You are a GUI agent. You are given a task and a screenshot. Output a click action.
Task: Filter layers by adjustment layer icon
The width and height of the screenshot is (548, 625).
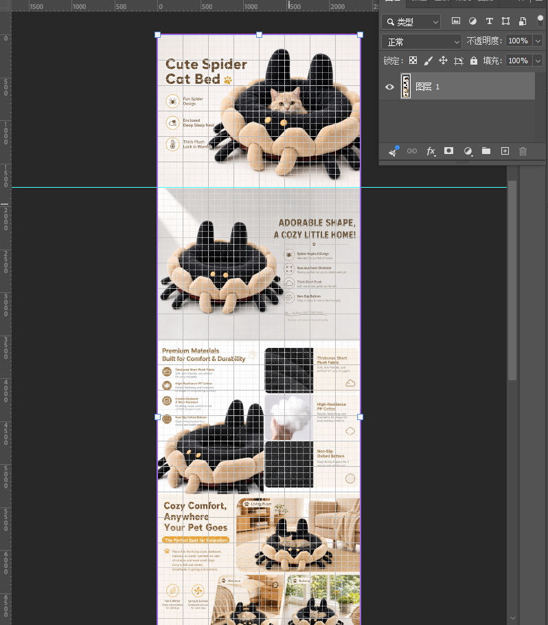(472, 21)
